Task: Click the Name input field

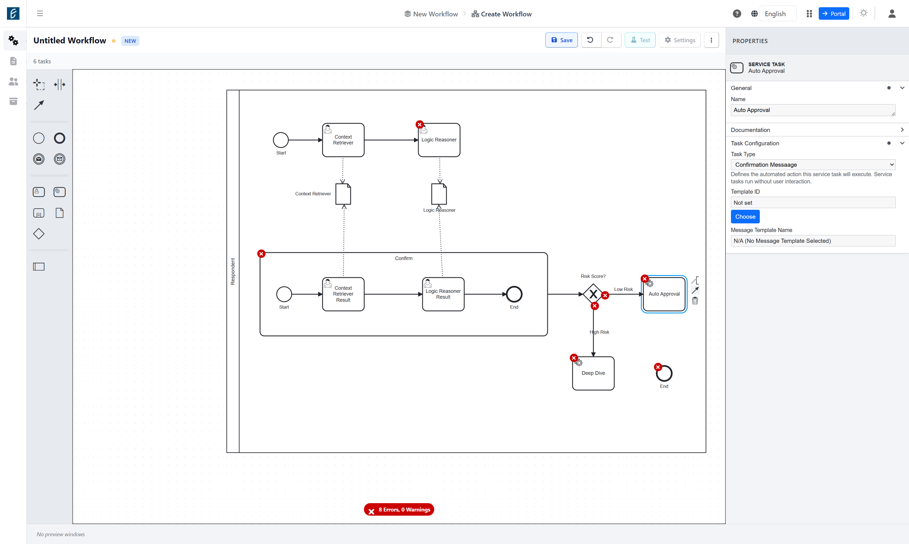Action: pos(813,110)
